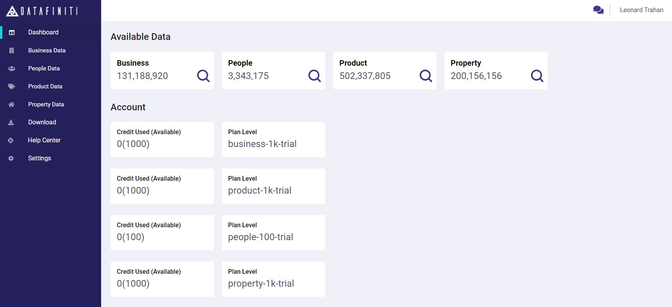Viewport: 672px width, 307px height.
Task: Open the Leonard Trahan user menu
Action: pyautogui.click(x=641, y=10)
